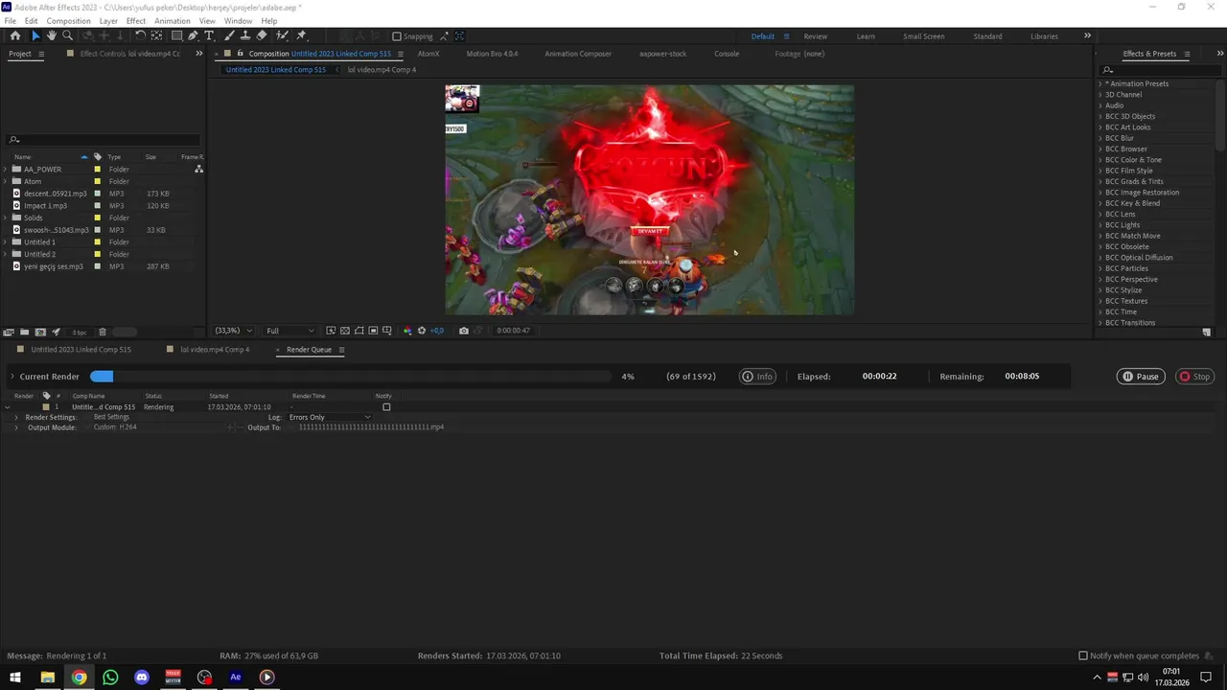Take a snapshot with camera icon
This screenshot has width=1227, height=690.
464,331
